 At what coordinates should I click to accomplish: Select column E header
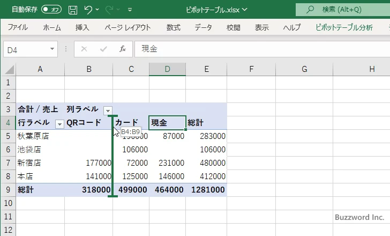206,69
